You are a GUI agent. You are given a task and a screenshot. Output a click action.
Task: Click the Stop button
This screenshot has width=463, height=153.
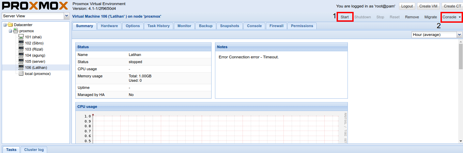point(380,17)
